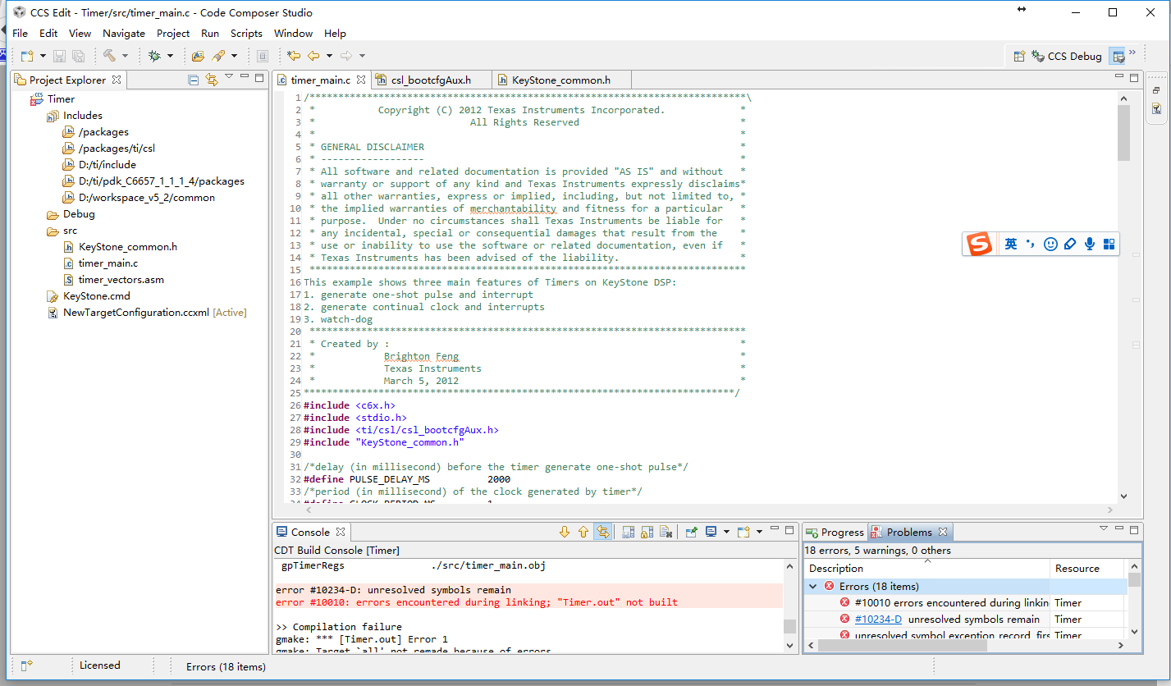Toggle the highlighted Console scroll lock button
1171x686 pixels.
click(603, 532)
